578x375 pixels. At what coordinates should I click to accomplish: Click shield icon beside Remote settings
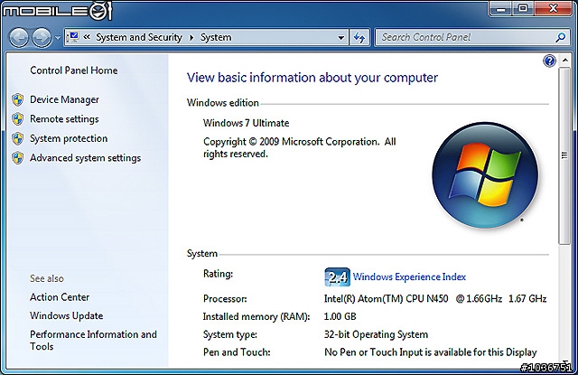[18, 119]
